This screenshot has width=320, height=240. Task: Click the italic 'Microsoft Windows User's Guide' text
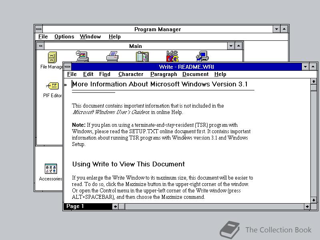click(109, 112)
